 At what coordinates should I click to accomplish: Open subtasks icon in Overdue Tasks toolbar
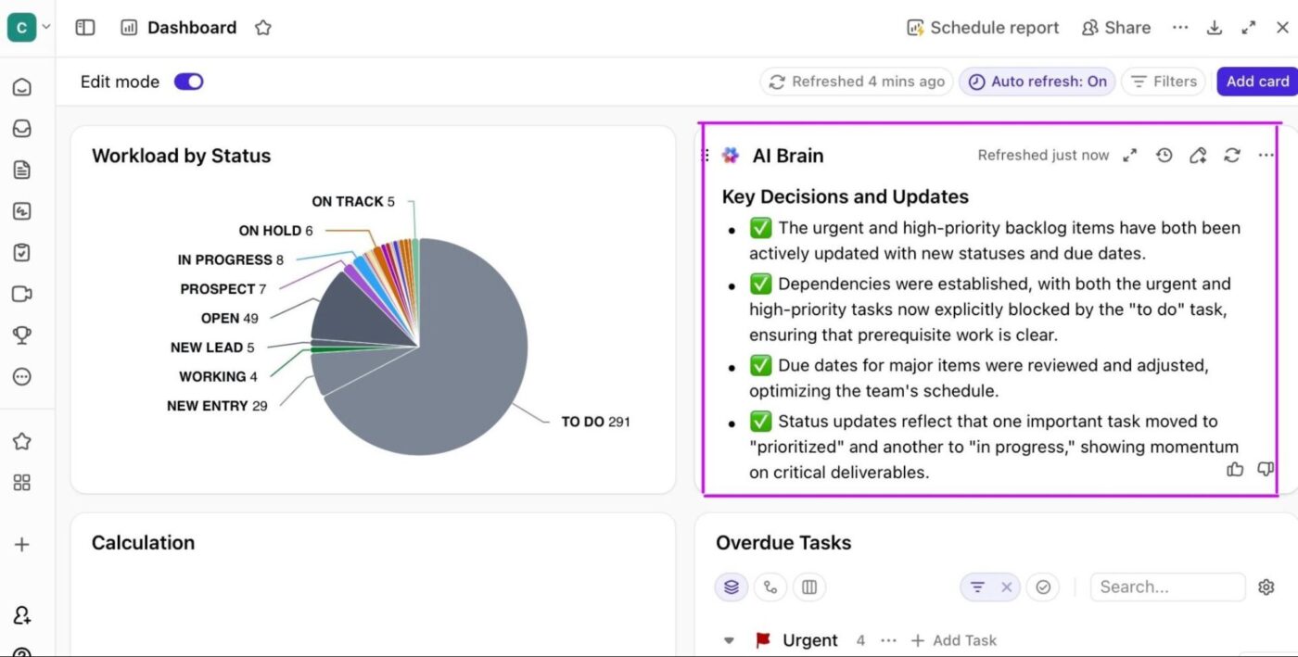770,587
